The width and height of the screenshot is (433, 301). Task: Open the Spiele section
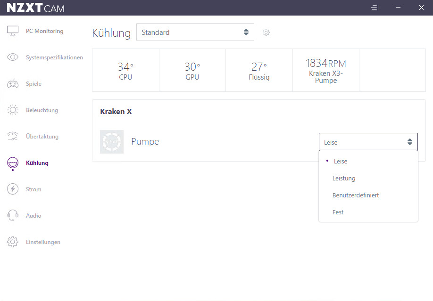[x=33, y=83]
